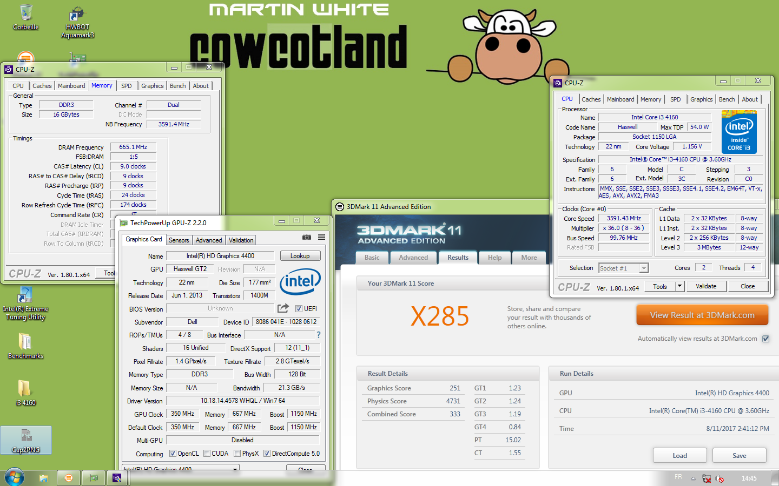Image resolution: width=779 pixels, height=486 pixels.
Task: Open the Corbeille recycle bin icon
Action: click(x=25, y=17)
